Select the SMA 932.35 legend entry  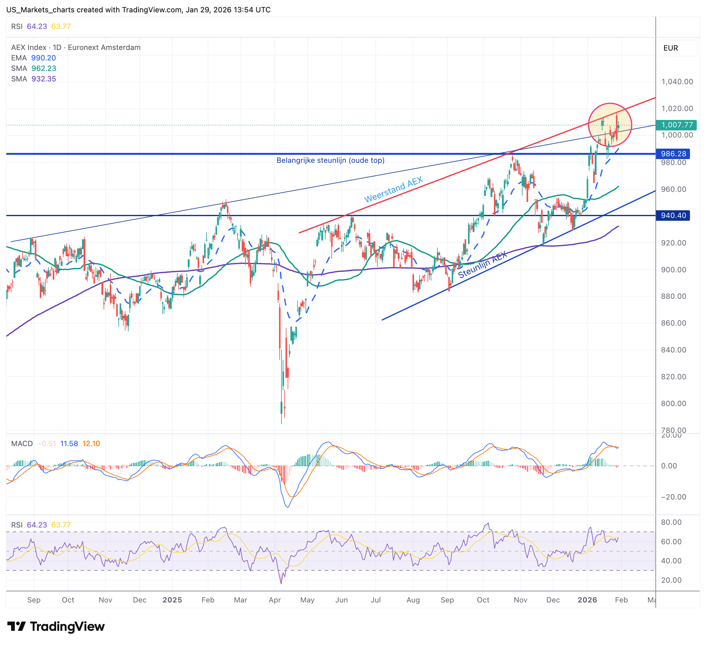pos(34,79)
